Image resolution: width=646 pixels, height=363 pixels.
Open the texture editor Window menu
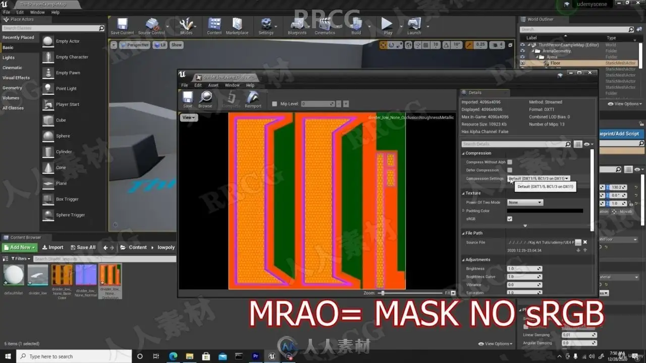(232, 85)
